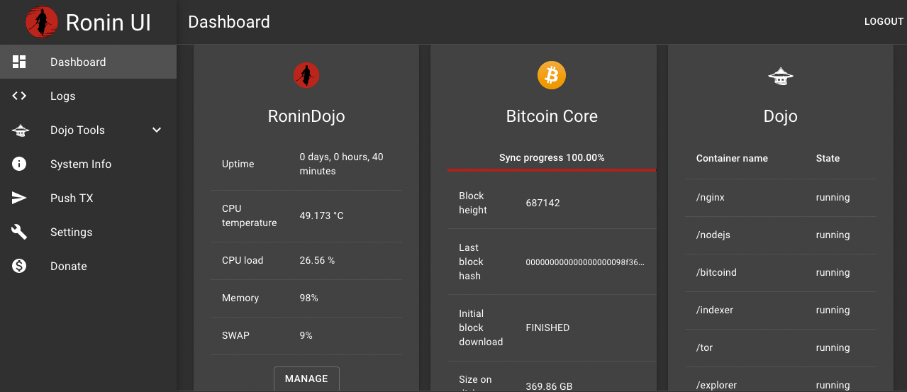This screenshot has width=907, height=392.
Task: Click the Uptime label
Action: click(238, 164)
